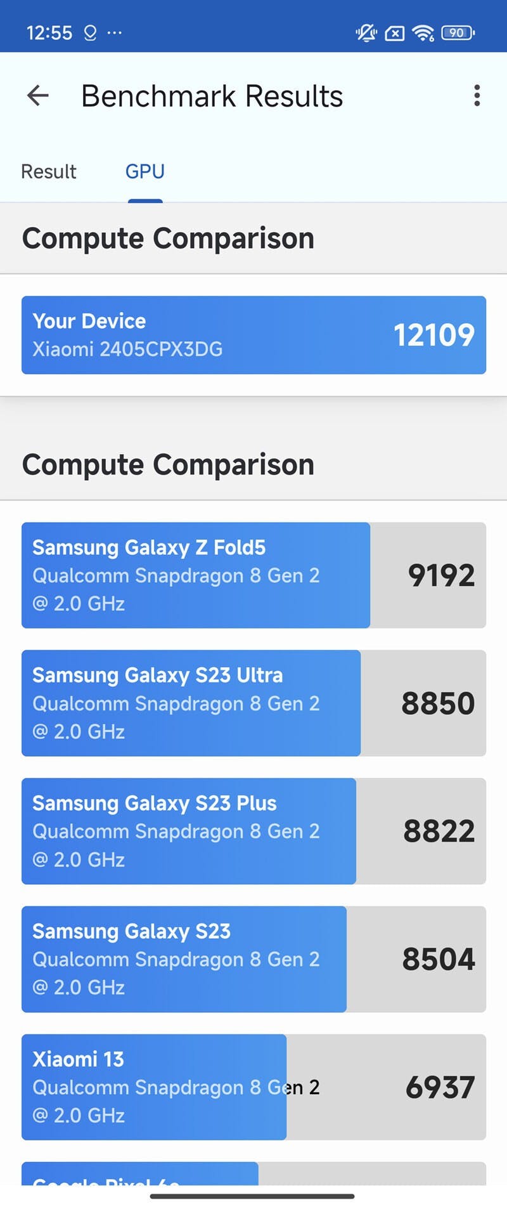
Task: Tap the Wi-Fi status icon
Action: 423,32
